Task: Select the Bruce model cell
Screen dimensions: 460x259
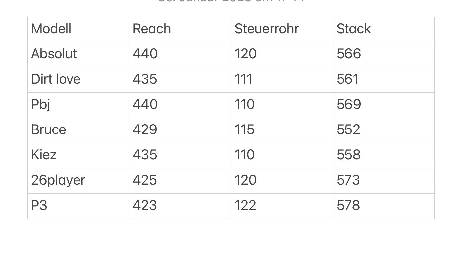Action: (49, 130)
